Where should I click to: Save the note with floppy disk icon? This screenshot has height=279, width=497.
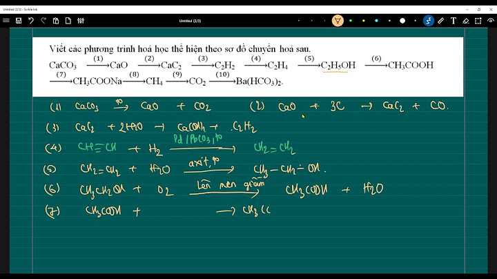19,21
